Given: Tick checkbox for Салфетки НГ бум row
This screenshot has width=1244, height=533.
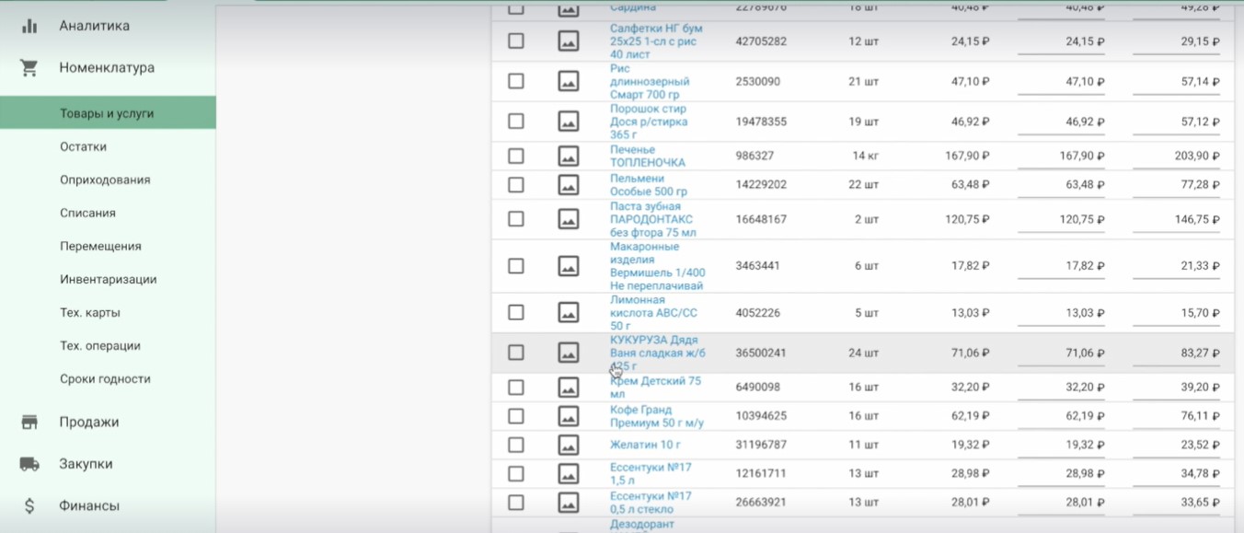Looking at the screenshot, I should point(516,41).
